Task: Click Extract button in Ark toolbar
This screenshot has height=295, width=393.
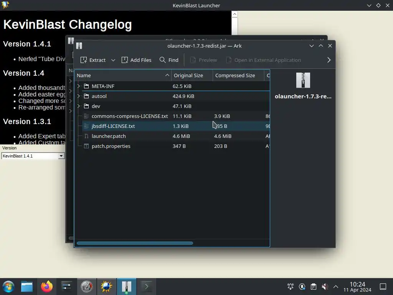Action: click(93, 60)
